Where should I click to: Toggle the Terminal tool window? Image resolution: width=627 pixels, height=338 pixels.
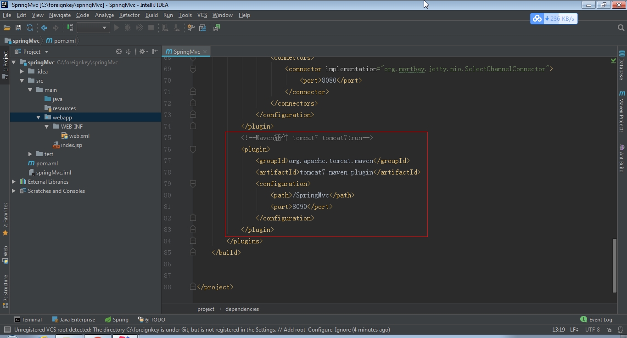(x=28, y=320)
